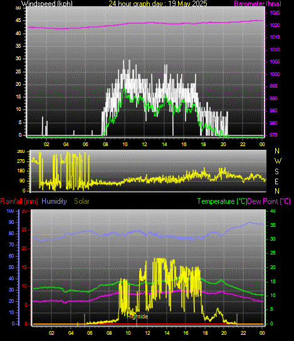This screenshot has height=341, width=294.
Task: Click the E compass letter on direction graph
Action: click(276, 181)
